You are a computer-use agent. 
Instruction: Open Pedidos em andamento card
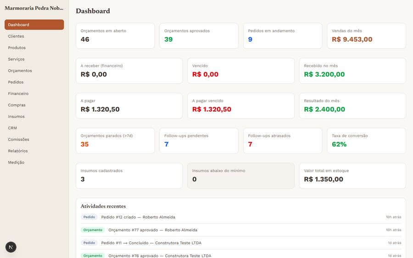click(283, 36)
